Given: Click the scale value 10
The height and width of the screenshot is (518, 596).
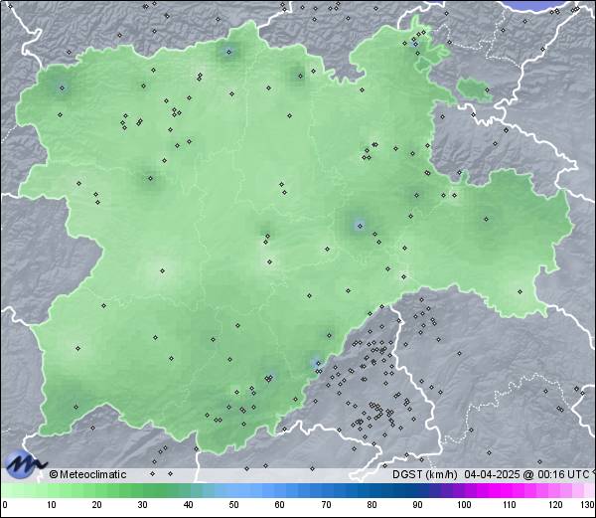Looking at the screenshot, I should [51, 505].
